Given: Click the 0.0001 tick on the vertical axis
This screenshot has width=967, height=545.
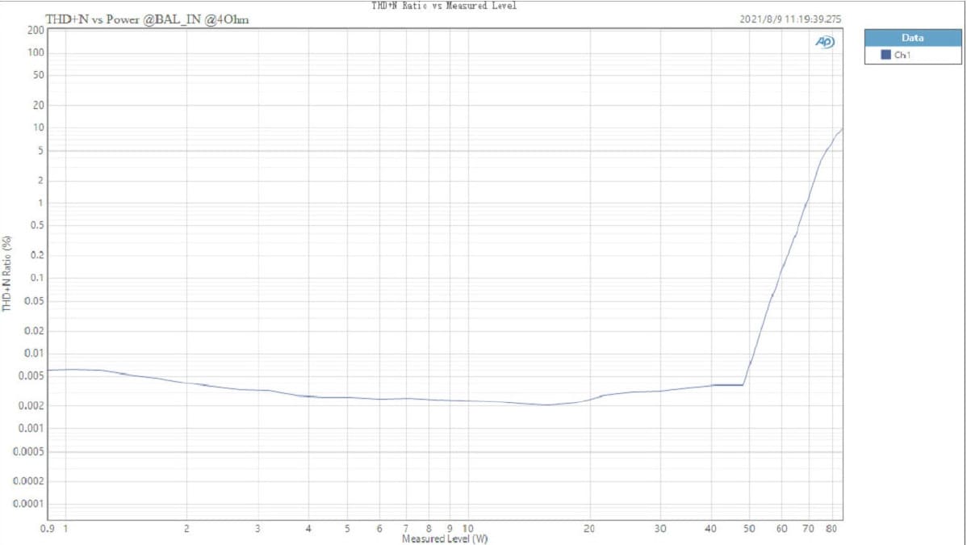Looking at the screenshot, I should tap(30, 504).
